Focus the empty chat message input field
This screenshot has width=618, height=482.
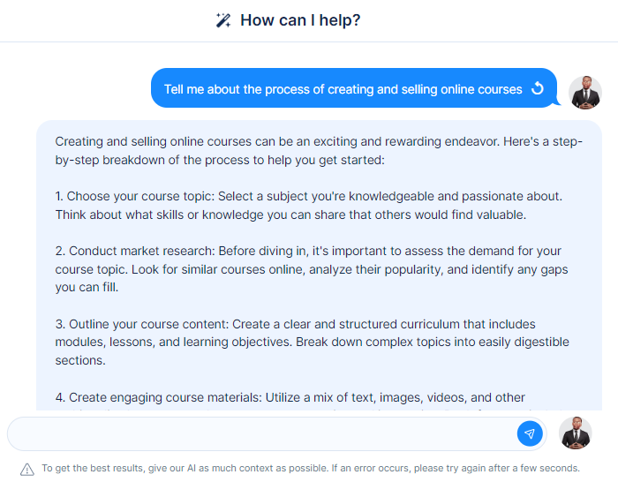261,433
